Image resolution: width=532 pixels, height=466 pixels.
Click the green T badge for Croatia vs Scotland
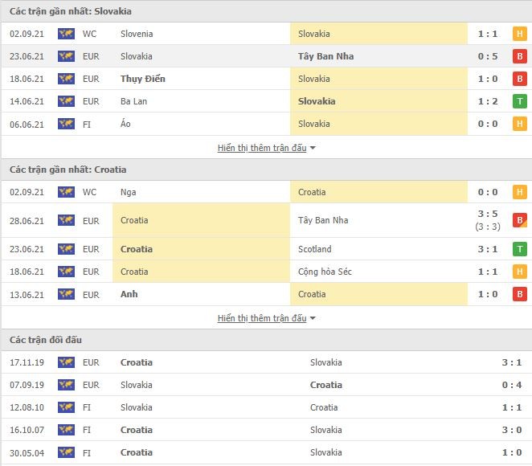point(519,249)
